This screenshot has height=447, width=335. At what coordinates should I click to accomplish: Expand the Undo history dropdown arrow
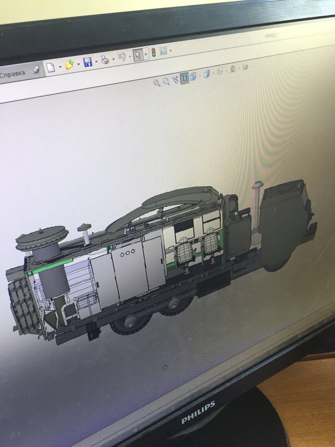click(129, 57)
